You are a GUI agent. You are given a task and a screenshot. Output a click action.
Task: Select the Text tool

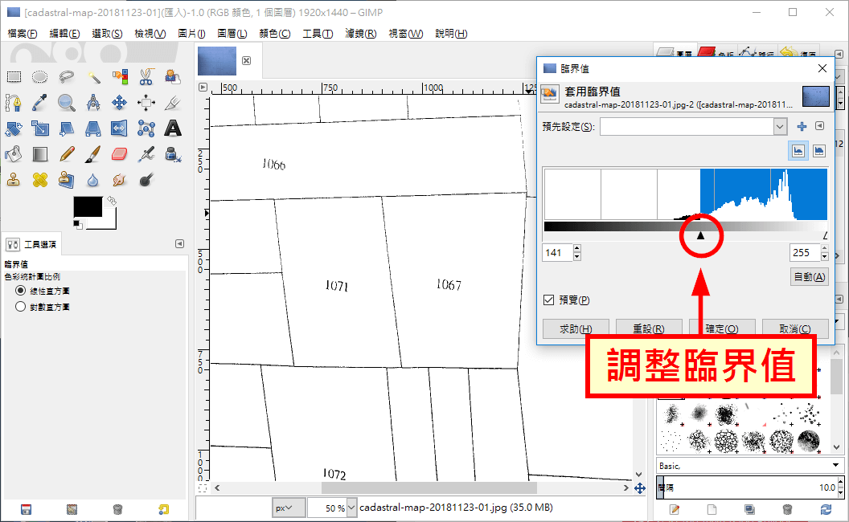[x=172, y=128]
